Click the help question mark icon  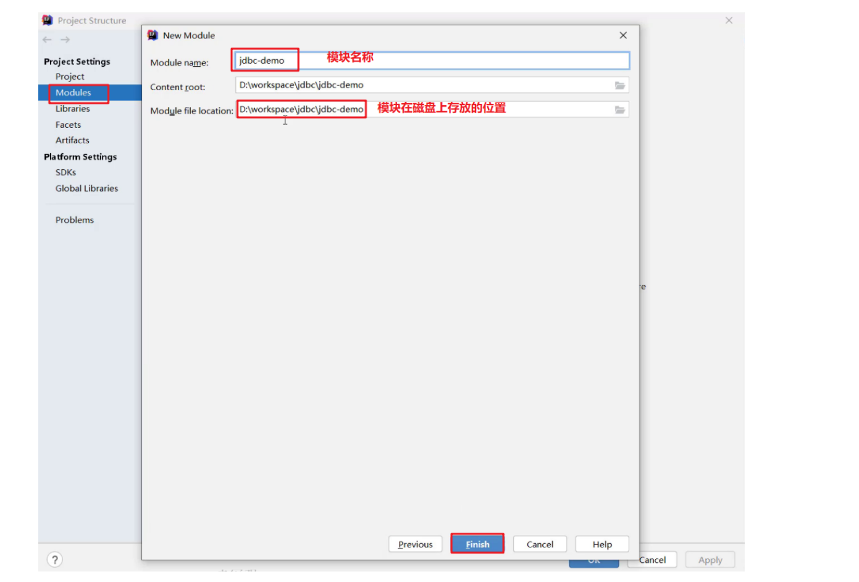coord(54,559)
